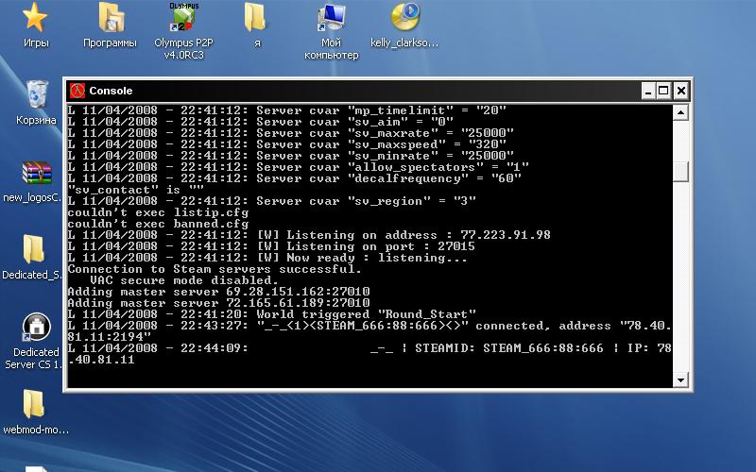The image size is (756, 472).
Task: Click the "sv_maxspeed" = "320" cvar line
Action: [x=287, y=144]
